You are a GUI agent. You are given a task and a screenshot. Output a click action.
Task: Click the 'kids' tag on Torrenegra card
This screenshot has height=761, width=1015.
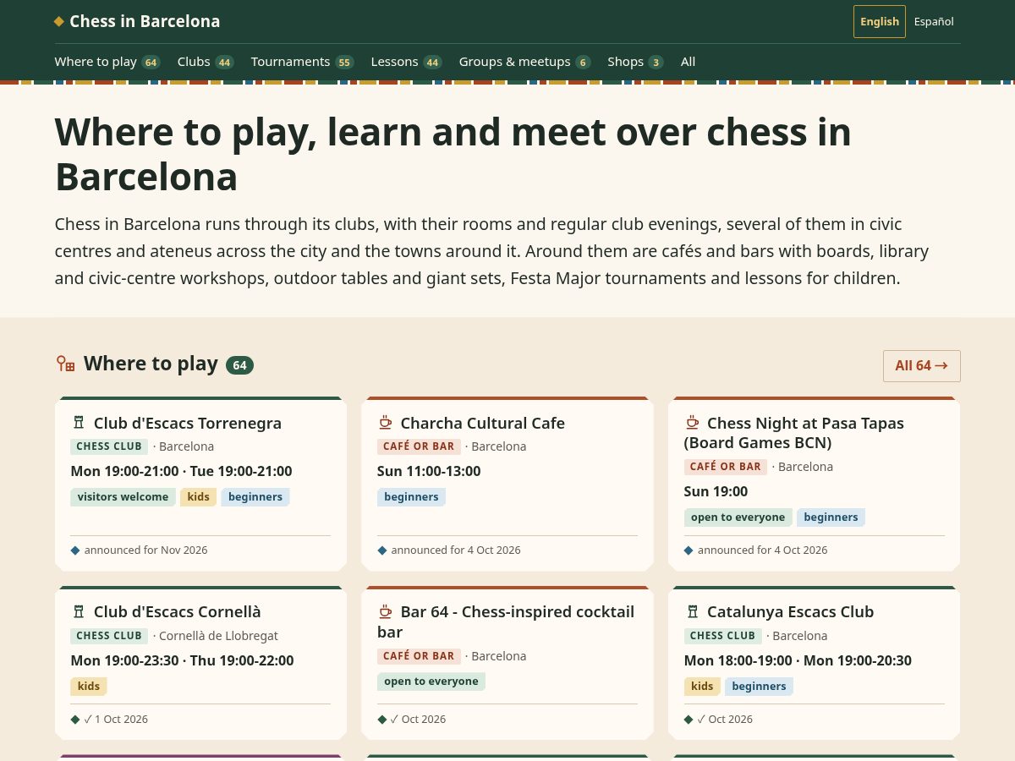point(199,497)
